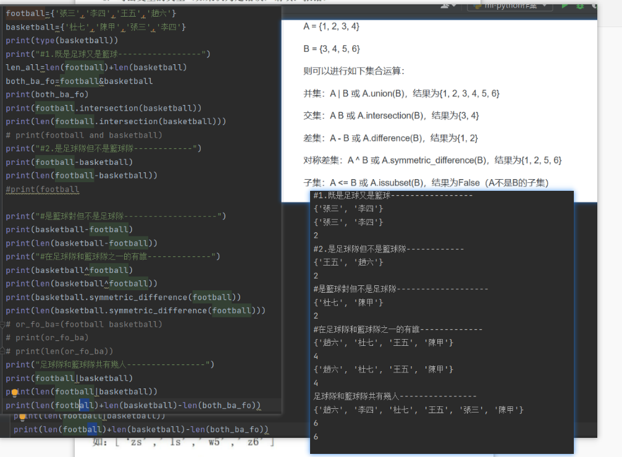
Task: Open the ml-python作業 run configuration dropdown
Action: point(510,5)
